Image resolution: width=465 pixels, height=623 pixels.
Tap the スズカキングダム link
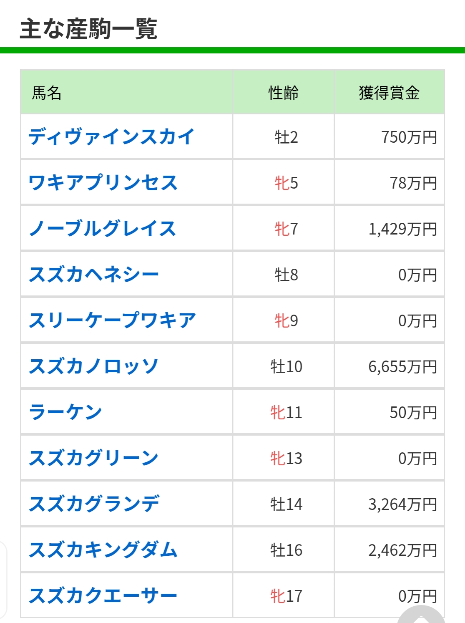103,550
